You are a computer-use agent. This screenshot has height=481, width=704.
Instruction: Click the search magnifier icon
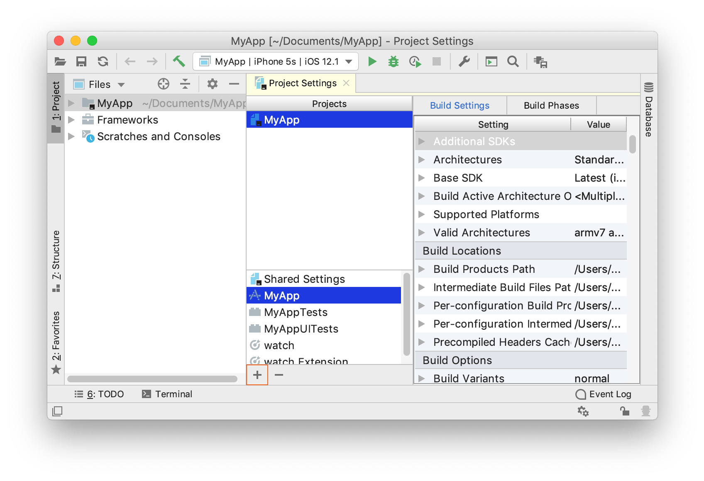click(x=513, y=62)
